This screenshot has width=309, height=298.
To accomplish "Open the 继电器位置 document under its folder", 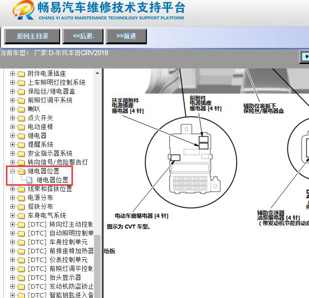I will pos(52,180).
